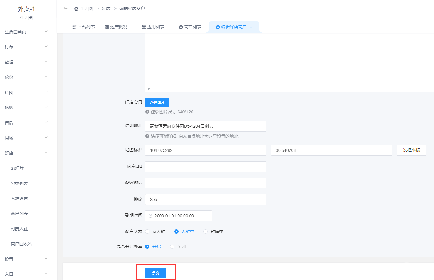
Task: Click the 排序 field showing 255
Action: pos(206,199)
